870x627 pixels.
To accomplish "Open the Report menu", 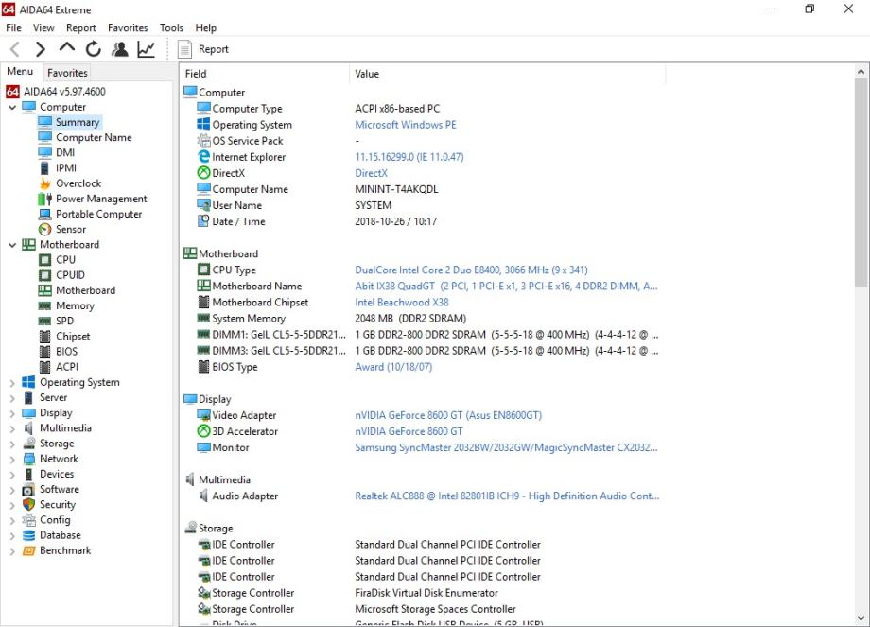I will [x=80, y=27].
